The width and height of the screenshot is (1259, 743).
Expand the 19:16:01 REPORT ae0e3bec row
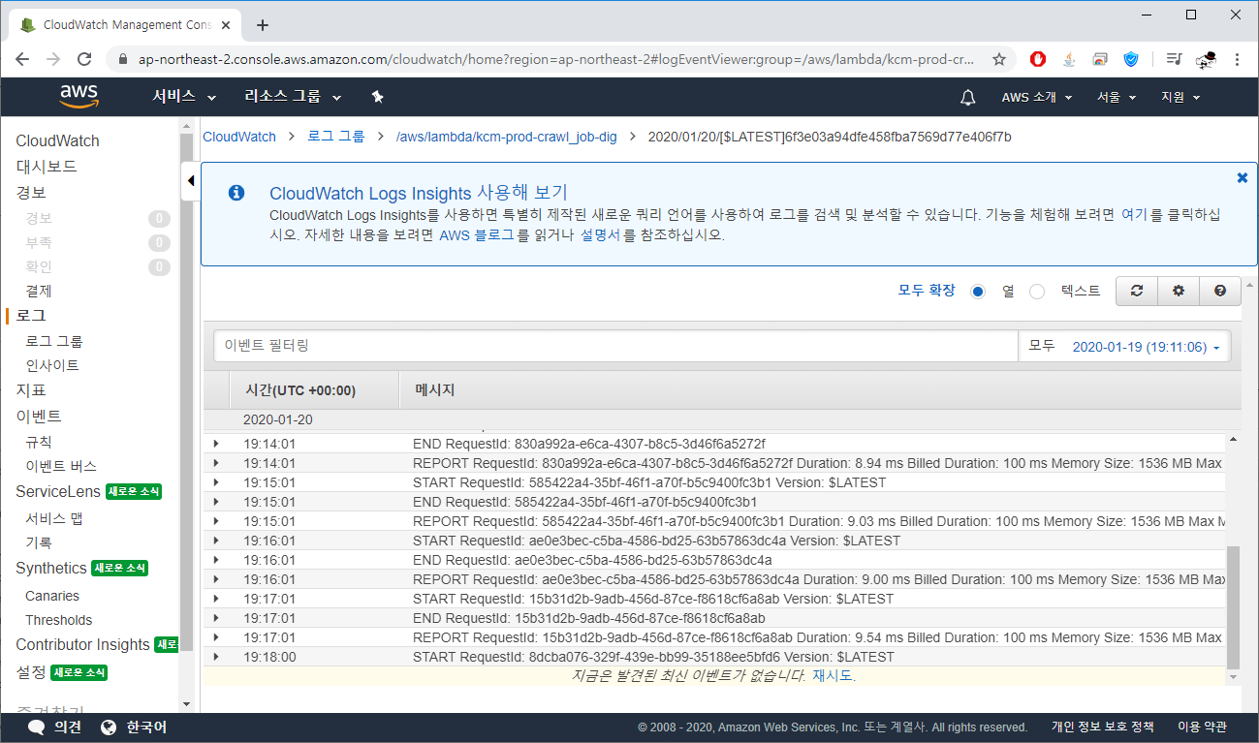(216, 579)
